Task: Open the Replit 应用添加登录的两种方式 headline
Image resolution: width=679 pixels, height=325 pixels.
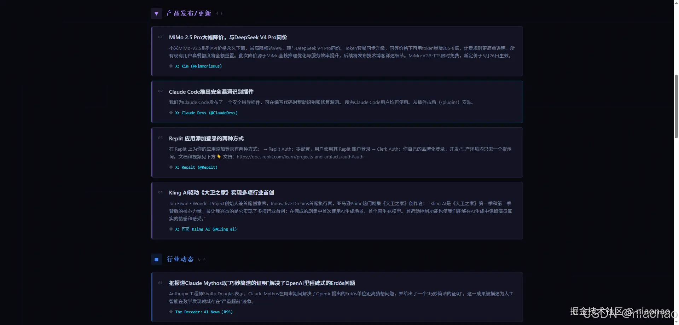Action: click(x=206, y=139)
